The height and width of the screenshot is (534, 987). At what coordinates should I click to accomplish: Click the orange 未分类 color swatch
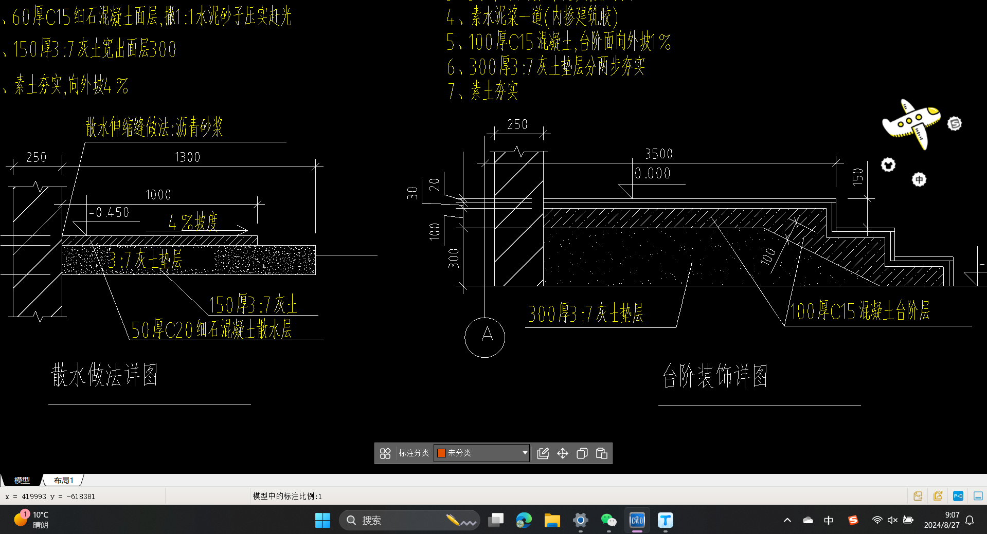click(441, 453)
